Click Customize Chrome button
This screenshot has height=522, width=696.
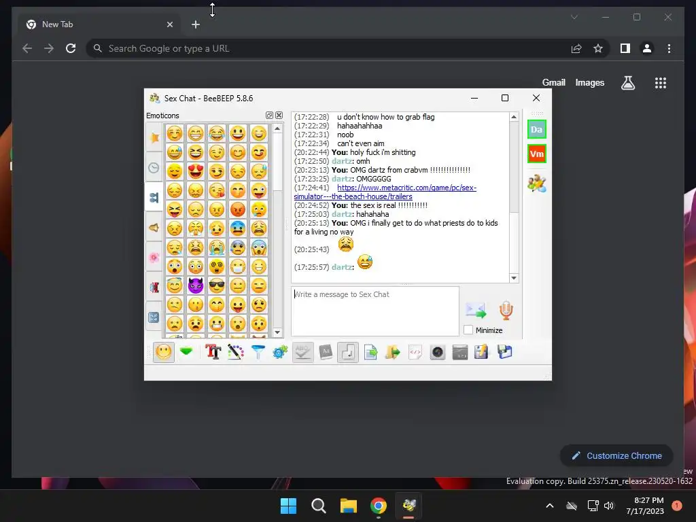coord(616,455)
